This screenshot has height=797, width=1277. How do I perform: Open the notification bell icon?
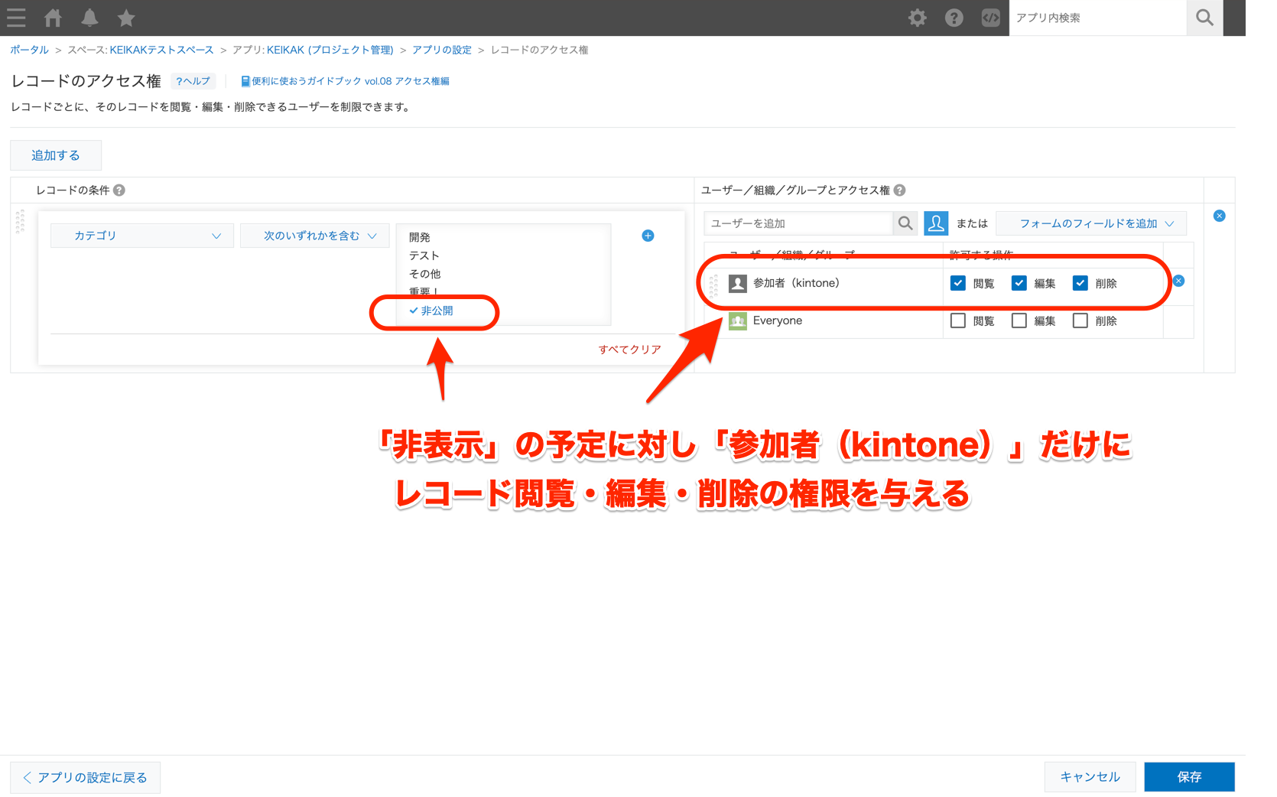click(89, 18)
